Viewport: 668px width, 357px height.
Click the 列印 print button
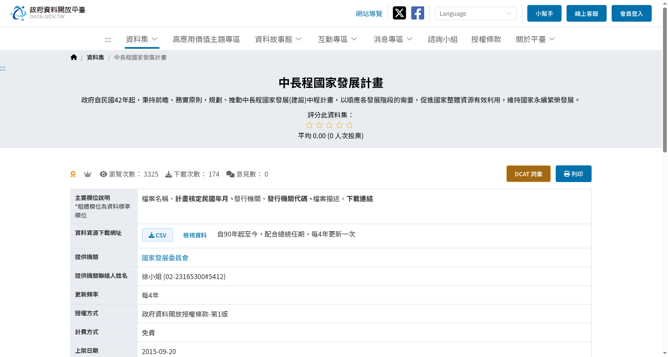pos(574,174)
